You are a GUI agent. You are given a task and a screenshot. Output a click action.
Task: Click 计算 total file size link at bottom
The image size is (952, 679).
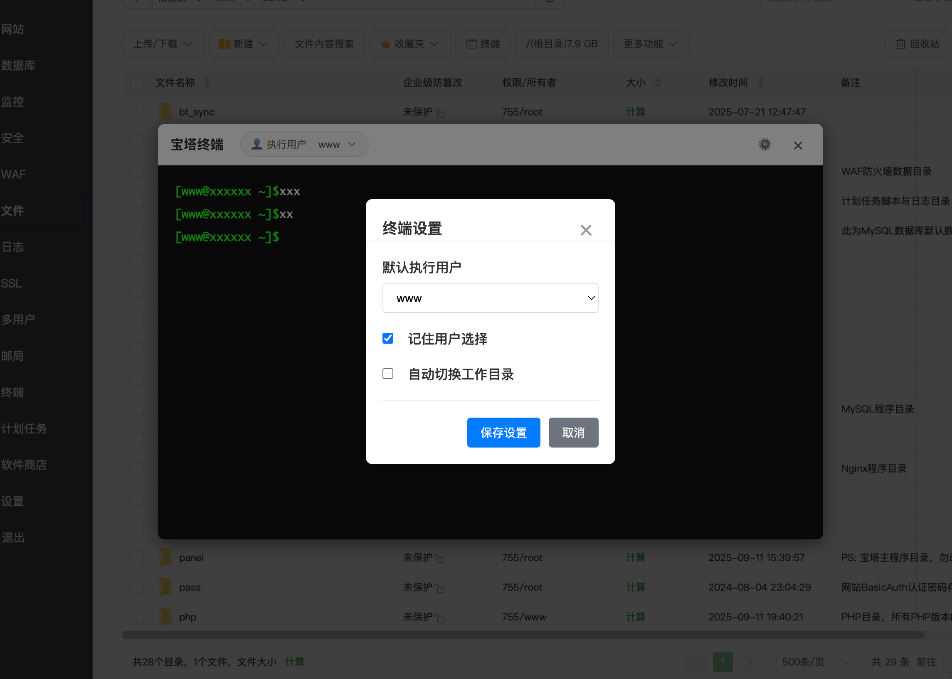point(295,662)
